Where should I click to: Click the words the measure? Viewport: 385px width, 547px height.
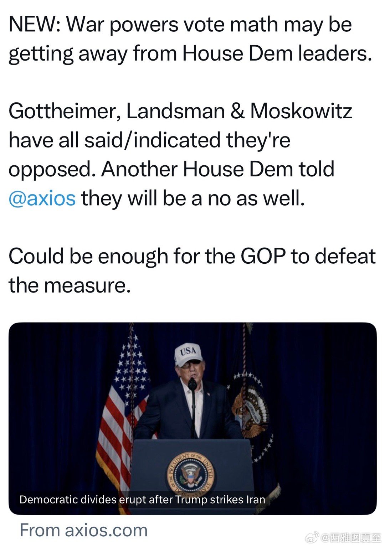[70, 285]
